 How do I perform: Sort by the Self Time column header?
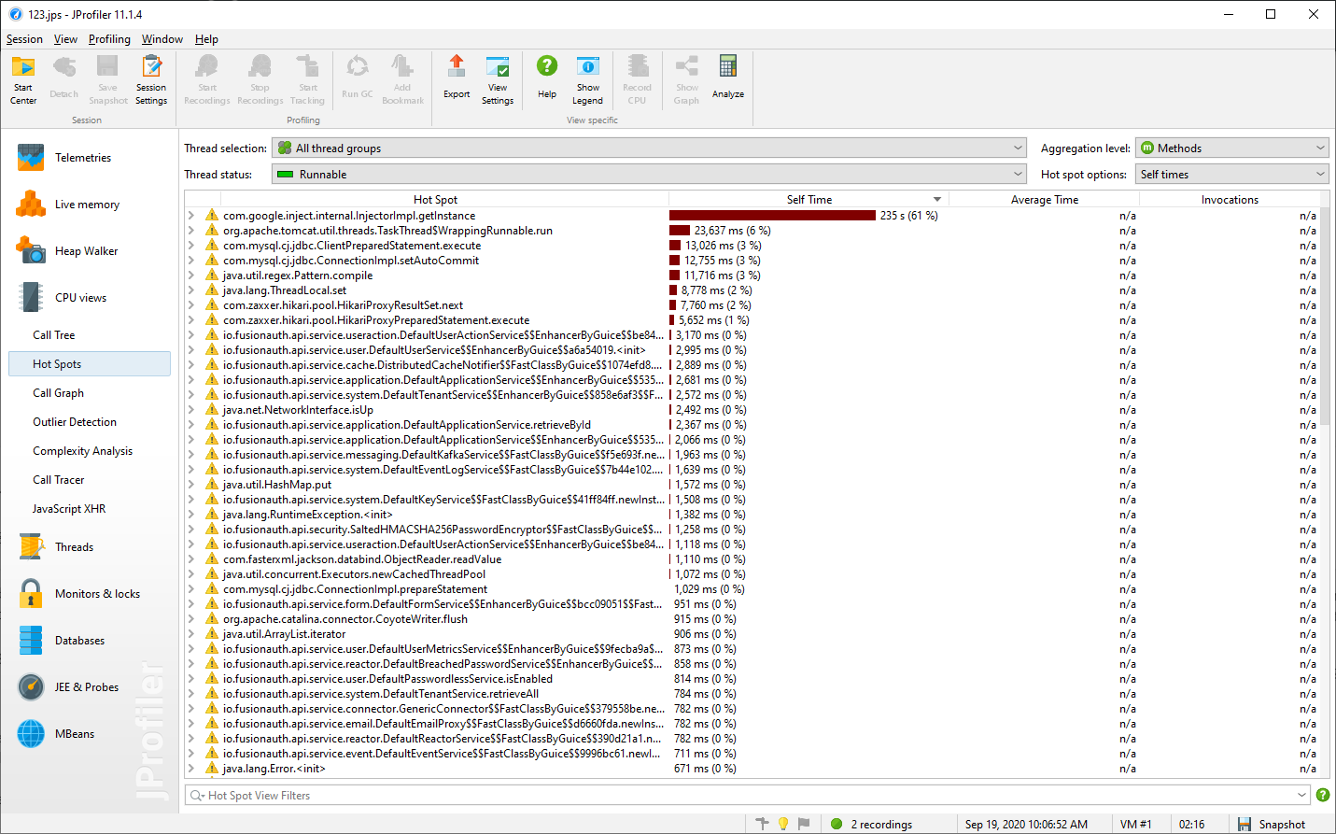click(809, 200)
